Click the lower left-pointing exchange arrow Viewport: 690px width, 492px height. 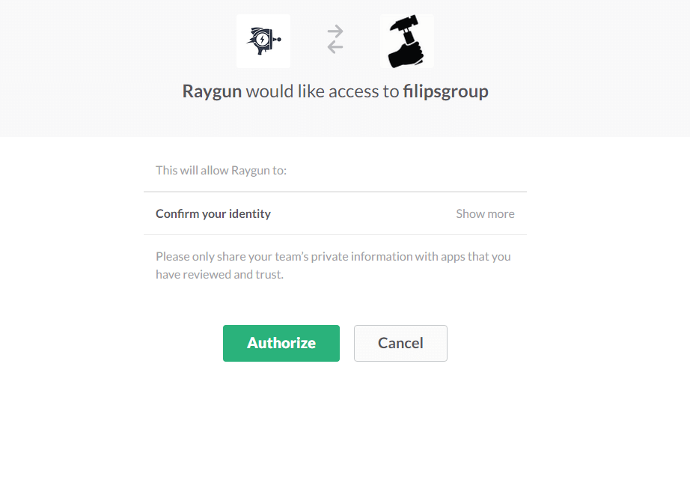pos(335,47)
